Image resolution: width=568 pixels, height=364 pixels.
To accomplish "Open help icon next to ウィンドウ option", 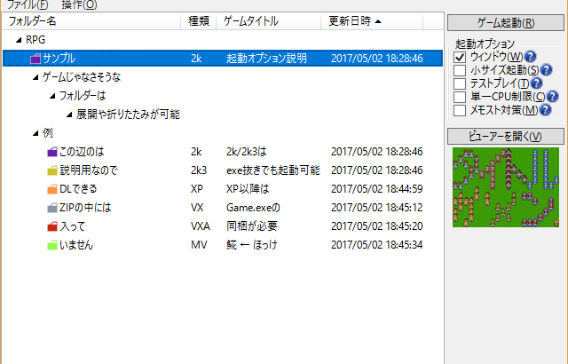I will pyautogui.click(x=531, y=57).
